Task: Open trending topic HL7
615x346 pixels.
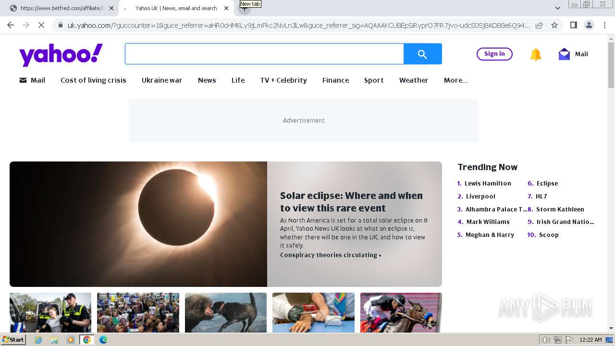Action: 541,196
